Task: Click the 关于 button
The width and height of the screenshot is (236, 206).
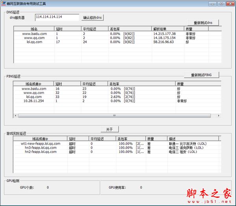Action: (110, 129)
